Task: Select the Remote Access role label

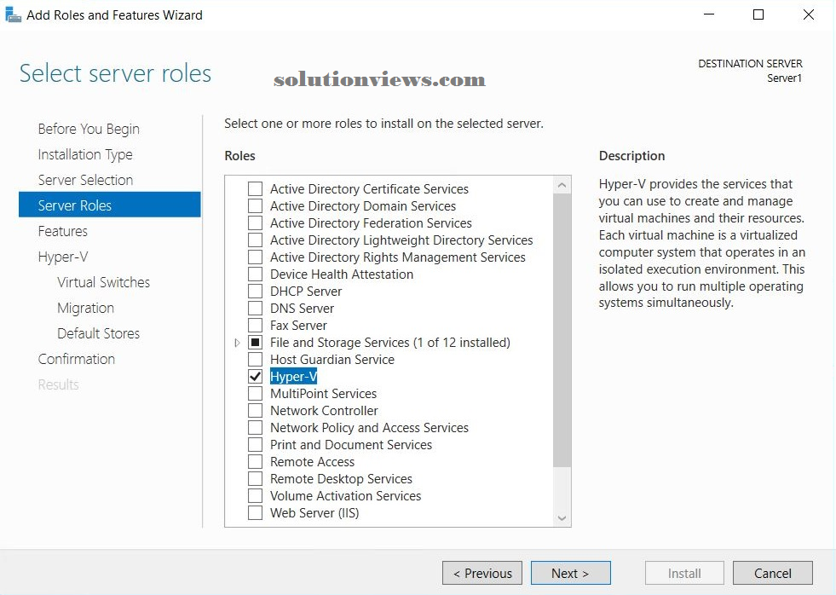Action: point(313,462)
